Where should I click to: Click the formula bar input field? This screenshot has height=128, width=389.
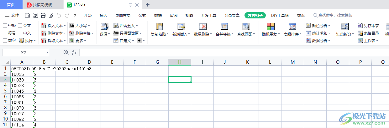click(234, 52)
